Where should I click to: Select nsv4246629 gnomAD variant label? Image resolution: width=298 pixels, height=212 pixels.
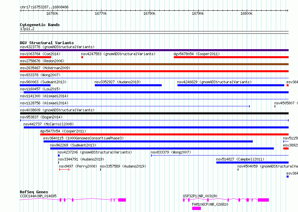click(x=214, y=82)
